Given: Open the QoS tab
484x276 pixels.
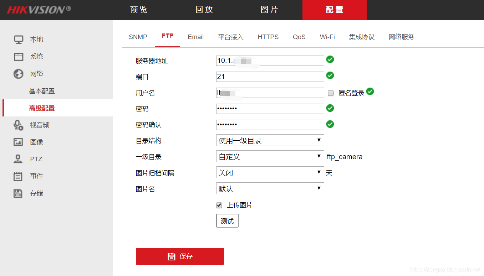Looking at the screenshot, I should (299, 37).
